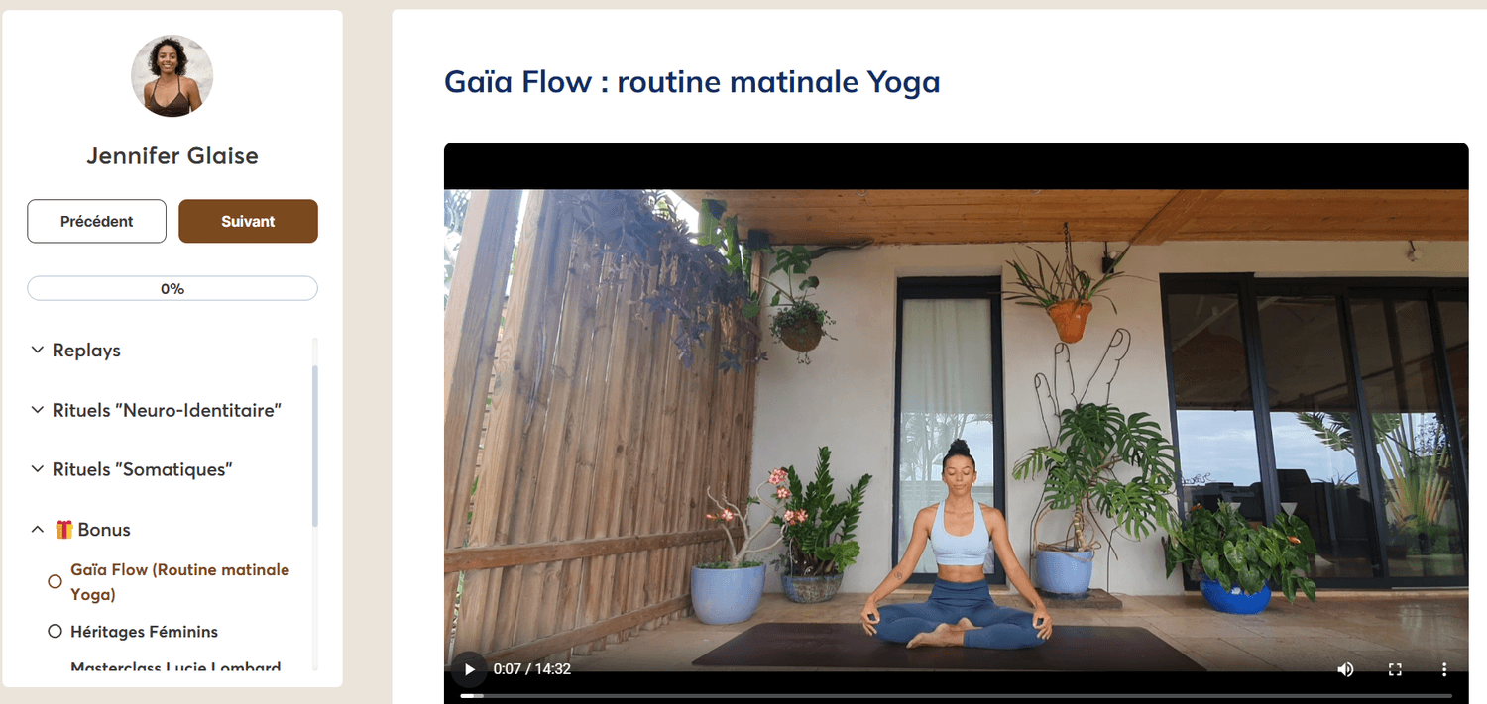Image resolution: width=1487 pixels, height=704 pixels.
Task: Mark Gaïa Flow lesson circle as complete
Action: click(56, 582)
